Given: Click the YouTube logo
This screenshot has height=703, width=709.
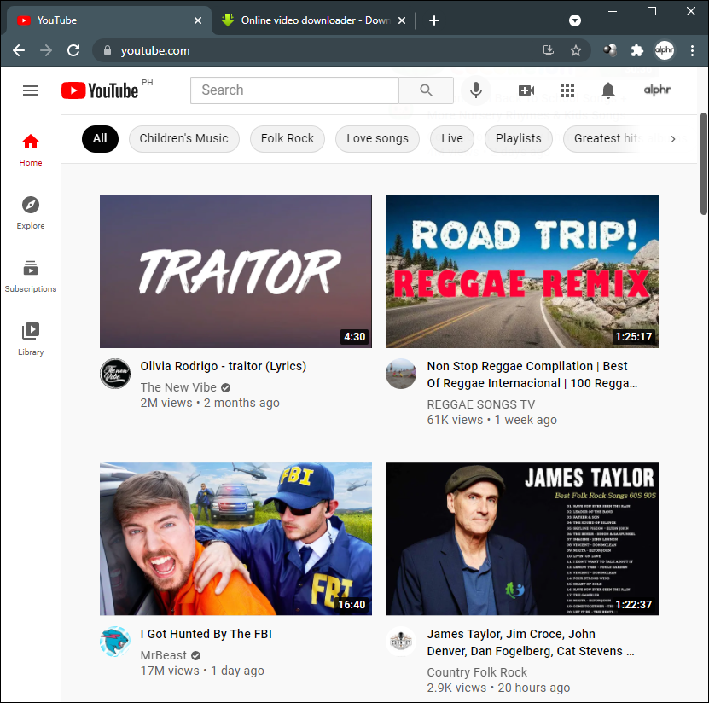Looking at the screenshot, I should coord(100,90).
